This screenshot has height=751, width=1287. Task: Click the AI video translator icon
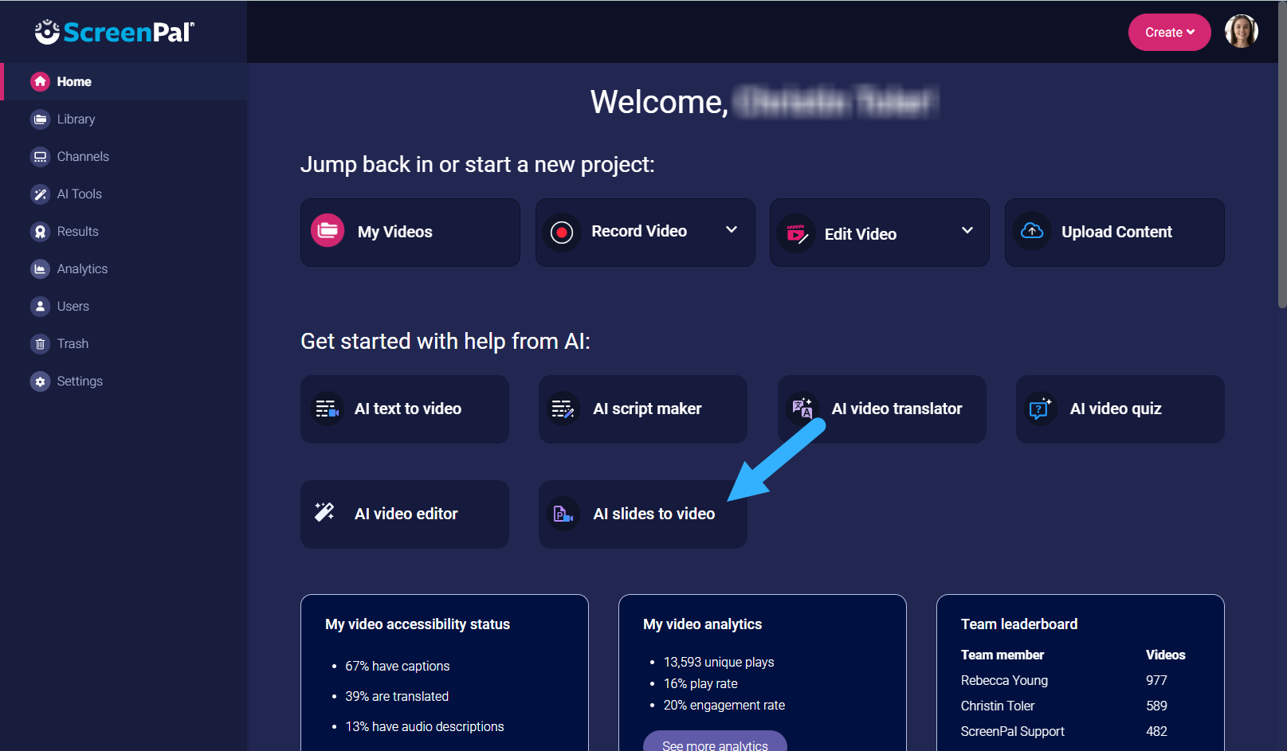pos(802,409)
